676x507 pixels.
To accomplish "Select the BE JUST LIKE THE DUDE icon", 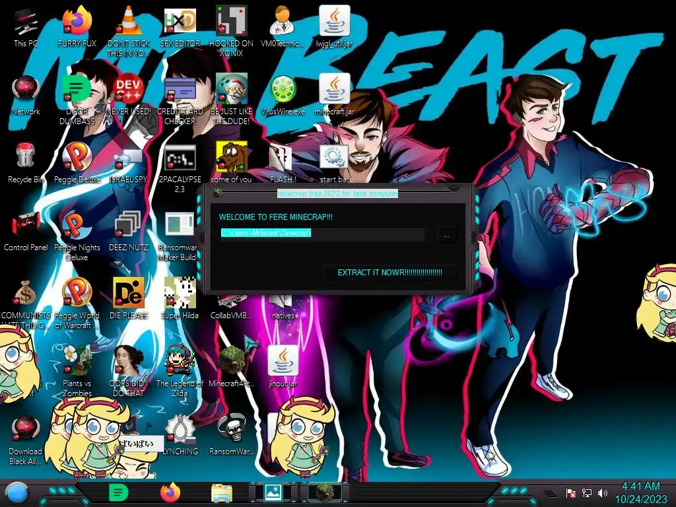I will coord(232,100).
